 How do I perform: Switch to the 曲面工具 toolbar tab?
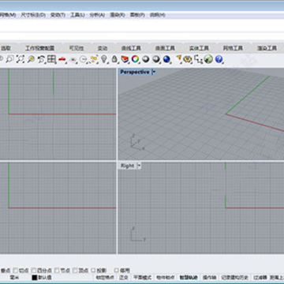[x=165, y=48]
